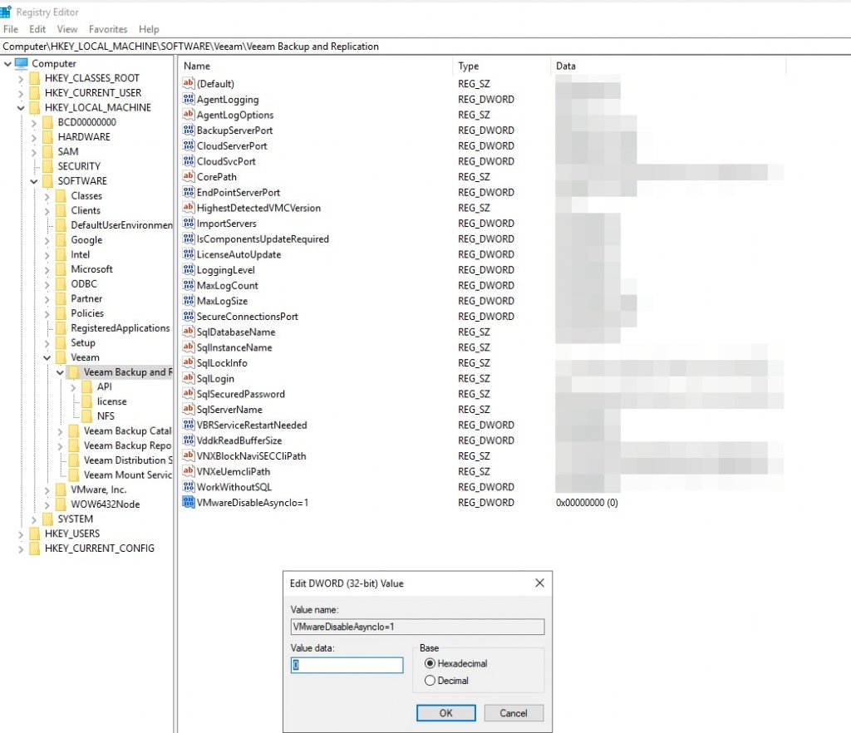851x733 pixels.
Task: Collapse Veeam Backup and Replication key
Action: (x=60, y=372)
